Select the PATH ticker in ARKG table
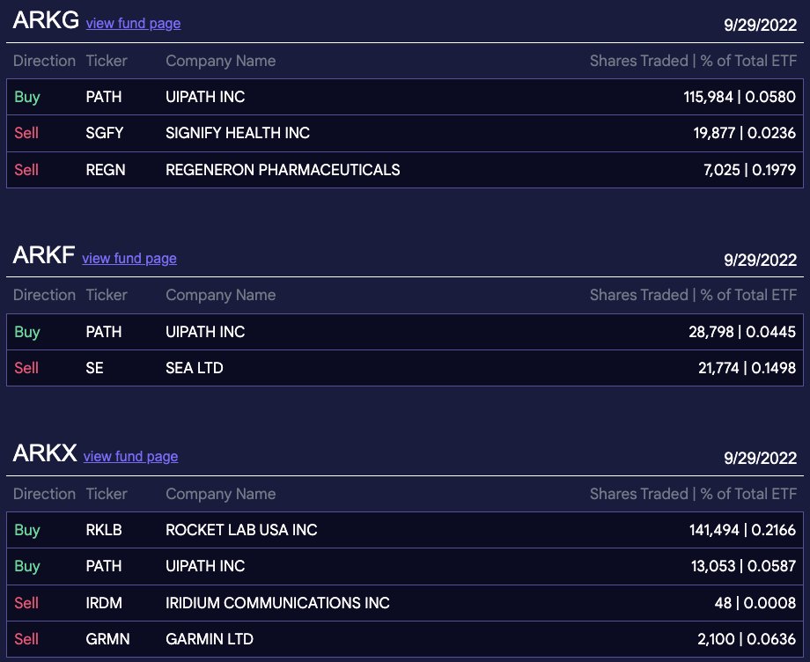This screenshot has height=662, width=810. [104, 97]
